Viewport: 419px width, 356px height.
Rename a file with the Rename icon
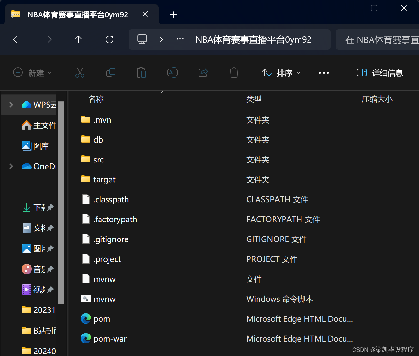coord(172,73)
